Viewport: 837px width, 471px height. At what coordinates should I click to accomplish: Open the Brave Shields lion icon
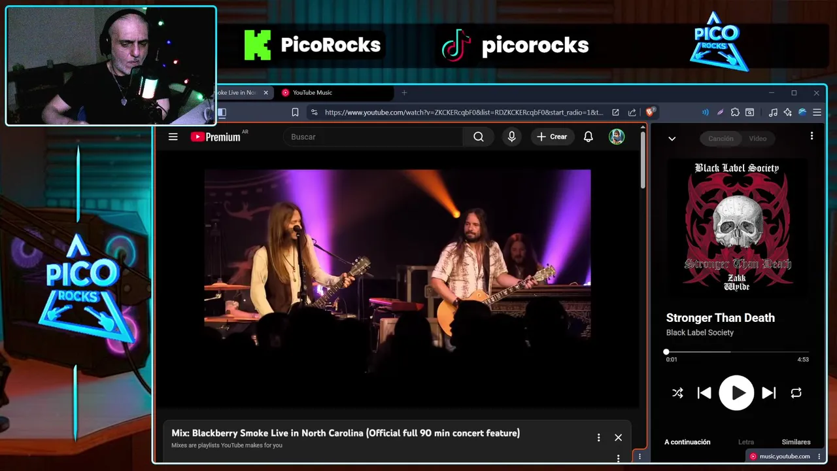point(650,112)
